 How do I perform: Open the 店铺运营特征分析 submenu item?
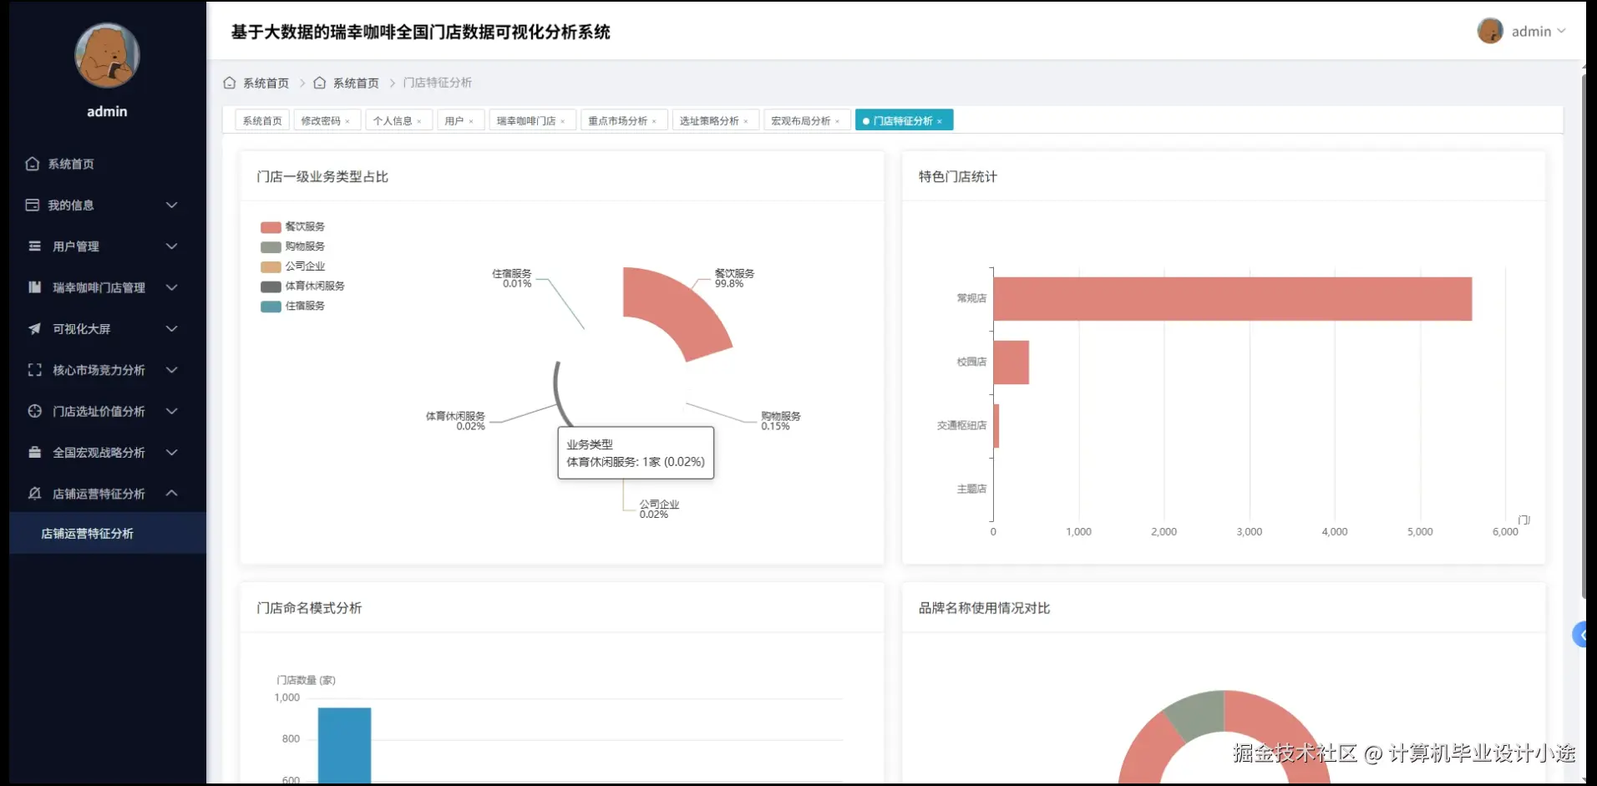[108, 533]
